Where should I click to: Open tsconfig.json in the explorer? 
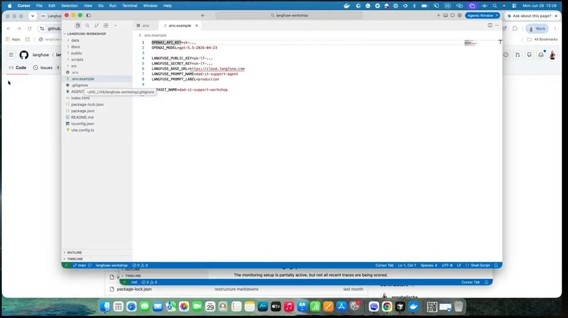pos(82,124)
